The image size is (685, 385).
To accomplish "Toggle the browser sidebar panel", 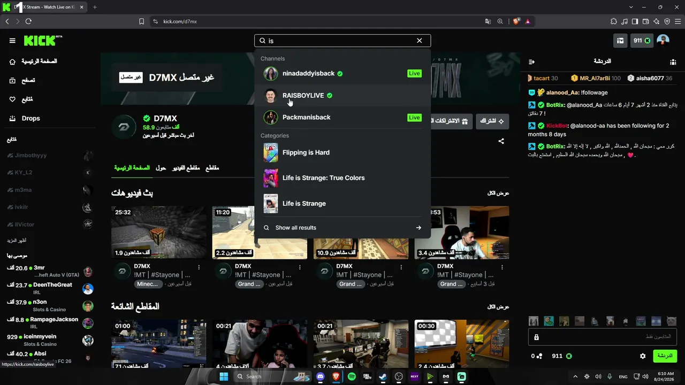I will point(635,21).
